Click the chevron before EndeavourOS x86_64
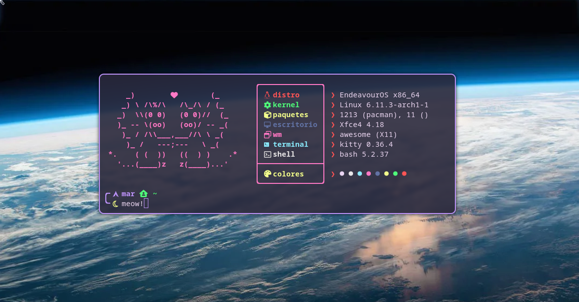 click(333, 95)
